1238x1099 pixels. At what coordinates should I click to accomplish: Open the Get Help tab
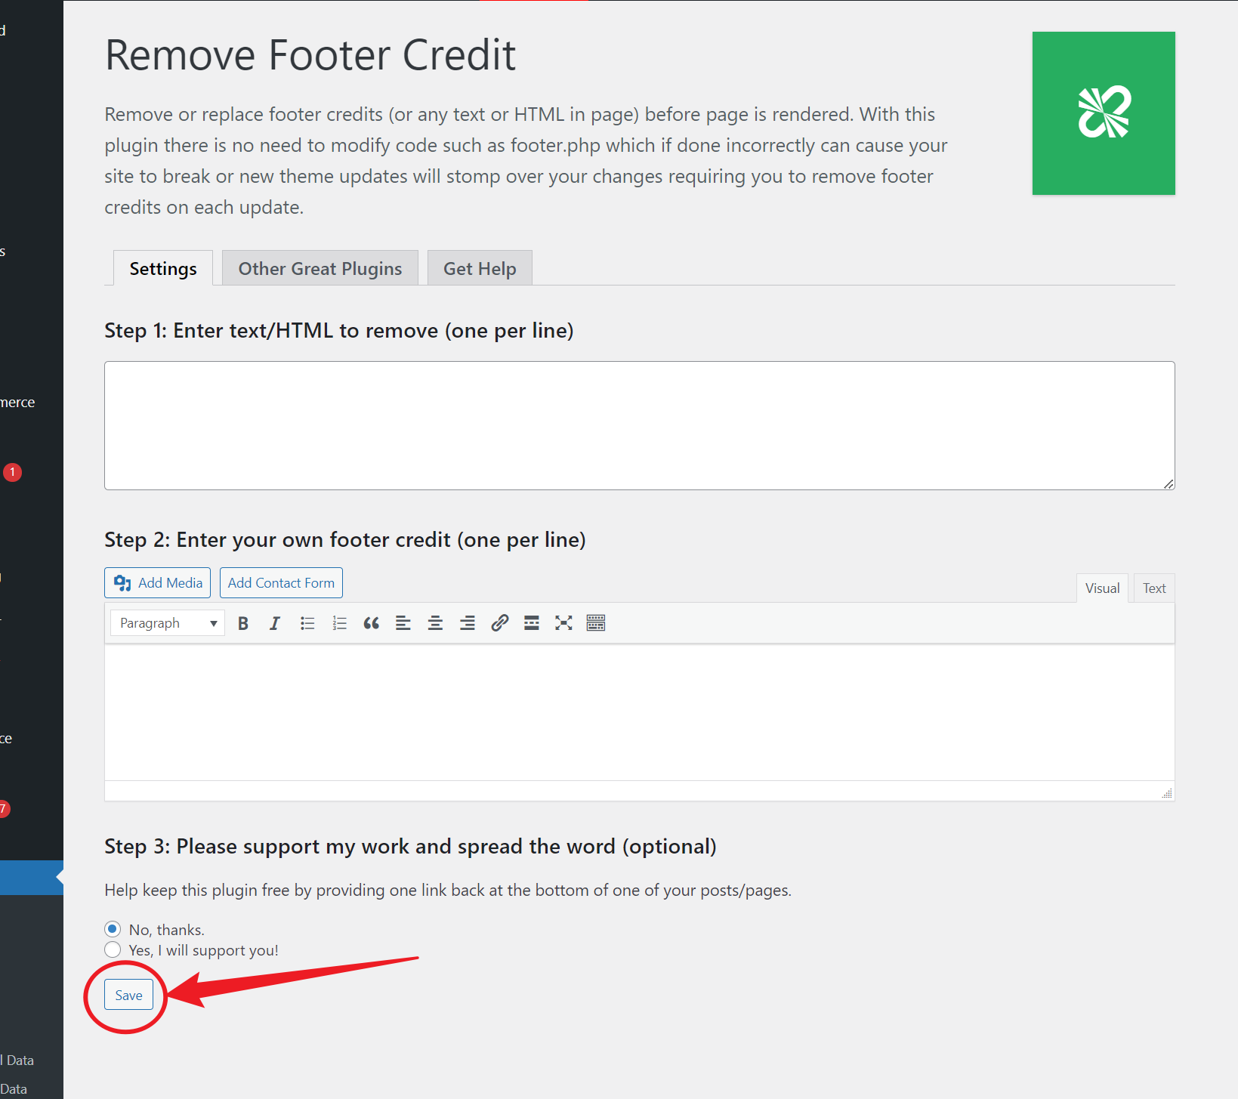[x=480, y=268]
